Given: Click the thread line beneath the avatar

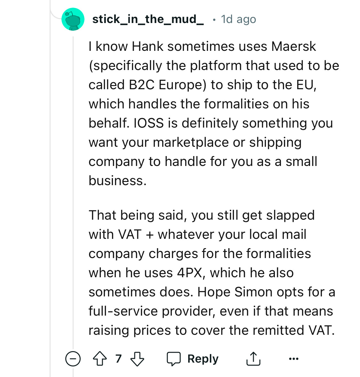Looking at the screenshot, I should (x=73, y=192).
